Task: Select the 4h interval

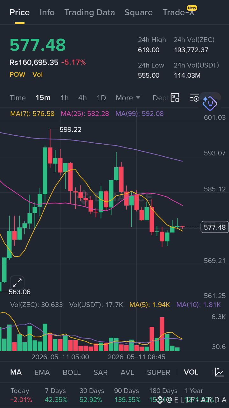Action: coord(82,98)
